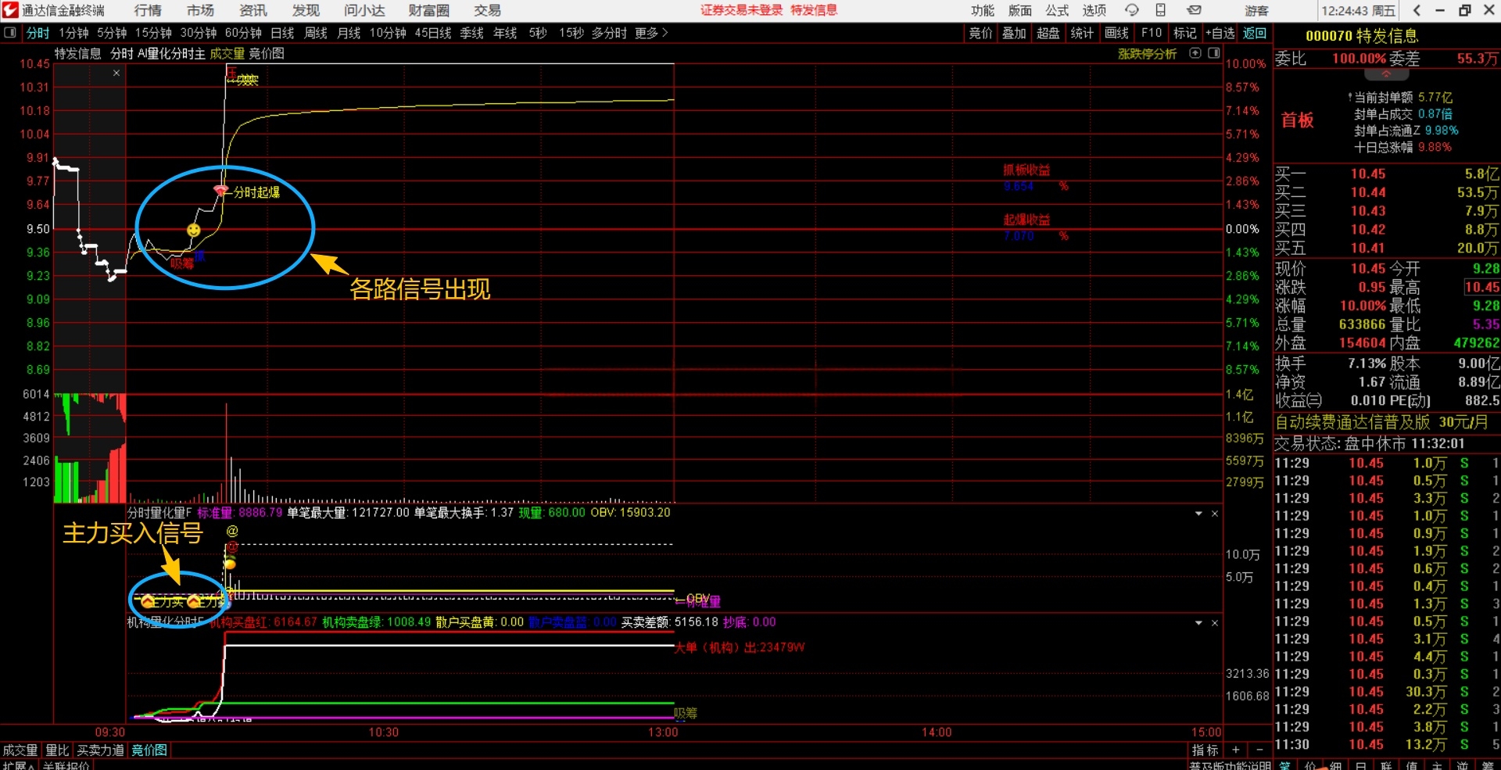Click the 指标 indicator button
Screen dimensions: 1501x770
point(1205,750)
